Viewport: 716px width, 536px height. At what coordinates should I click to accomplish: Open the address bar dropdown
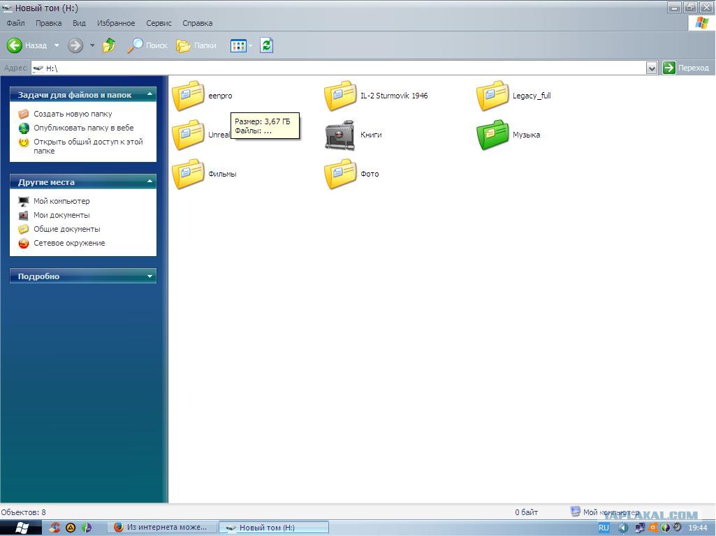[x=652, y=68]
